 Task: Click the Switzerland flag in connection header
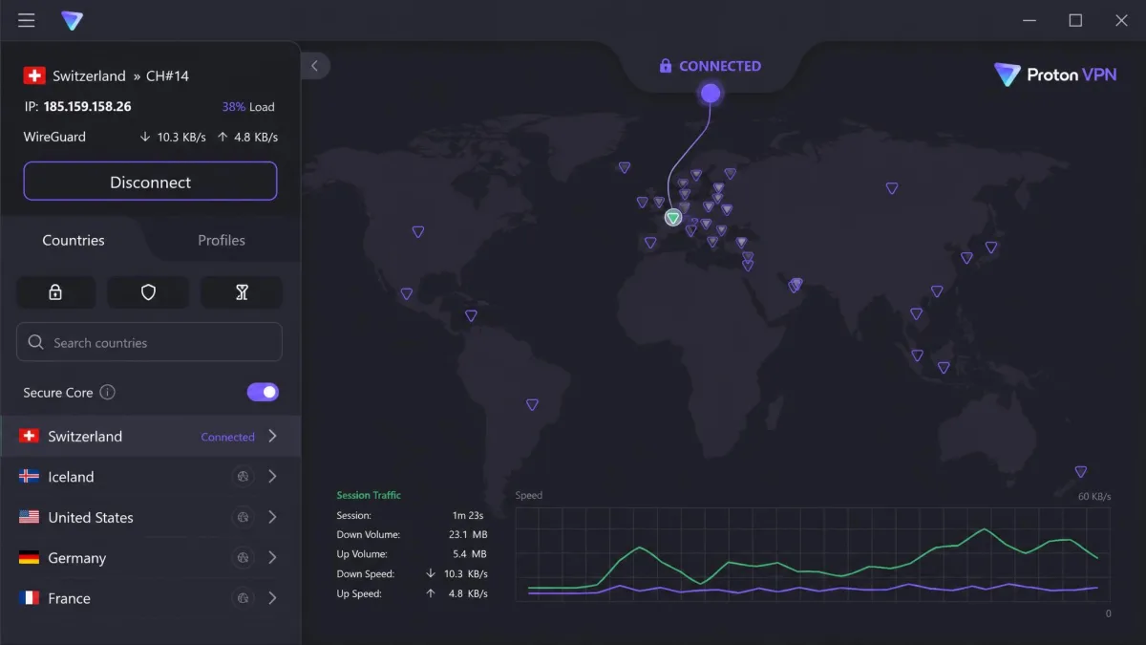(x=34, y=75)
